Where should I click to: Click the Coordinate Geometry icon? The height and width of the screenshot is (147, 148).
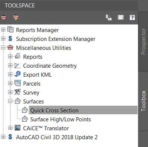pos(17,65)
